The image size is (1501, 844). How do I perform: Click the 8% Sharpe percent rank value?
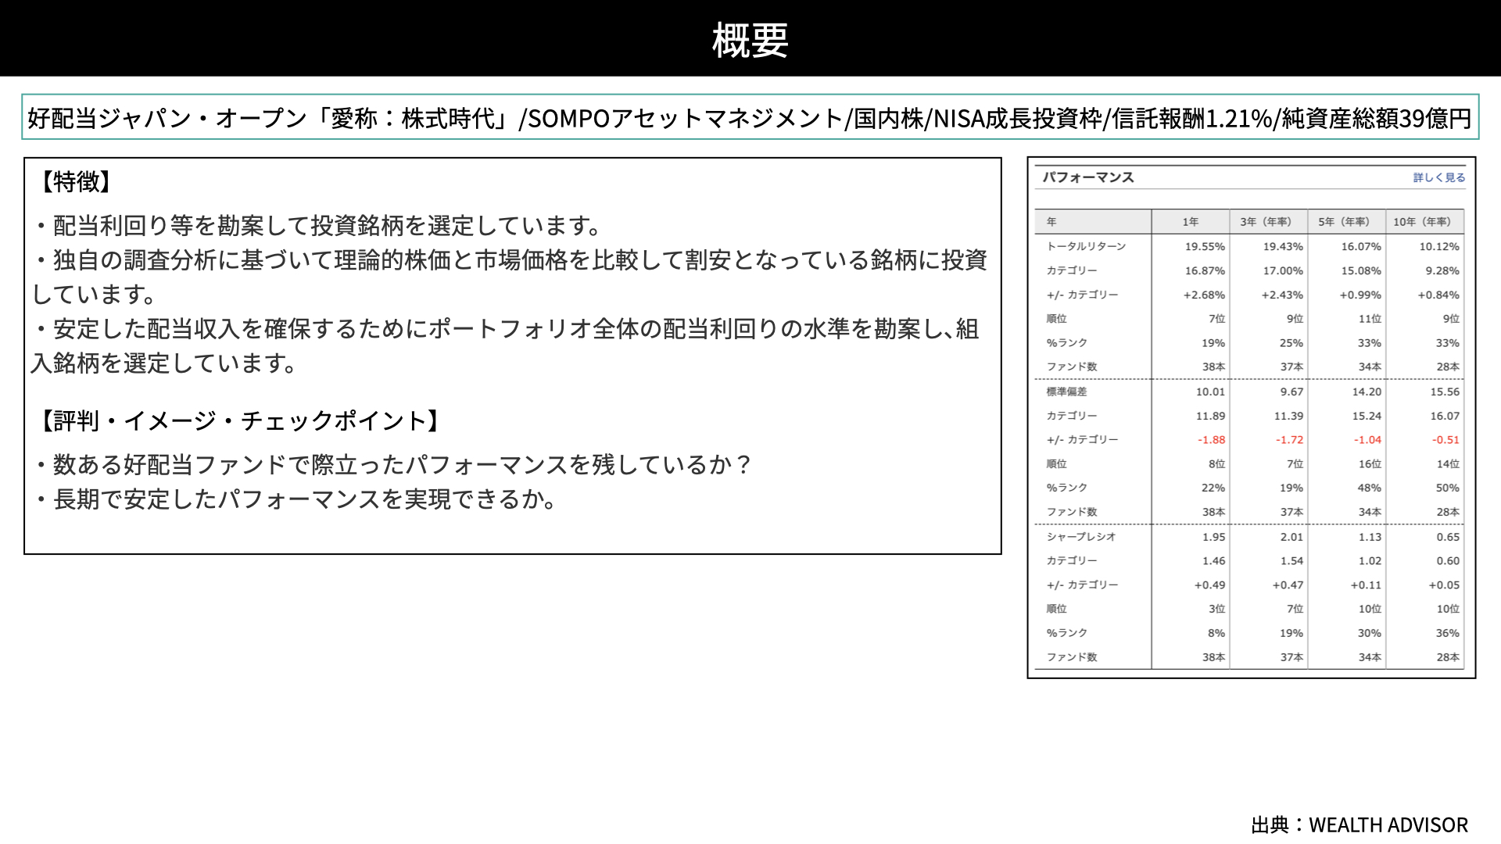tap(1216, 633)
